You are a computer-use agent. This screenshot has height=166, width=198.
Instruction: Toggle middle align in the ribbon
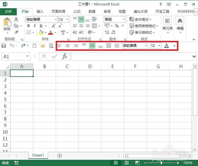tap(81, 19)
